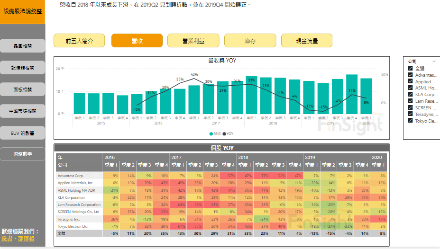Viewport: 440px width, 249px height.
Task: Open the 財務數字 sidebar page
Action: point(23,154)
